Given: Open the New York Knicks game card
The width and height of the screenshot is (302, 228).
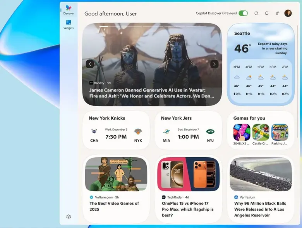Looking at the screenshot, I should pyautogui.click(x=116, y=130).
